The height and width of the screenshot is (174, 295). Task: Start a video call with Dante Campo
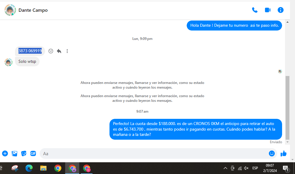(x=267, y=10)
